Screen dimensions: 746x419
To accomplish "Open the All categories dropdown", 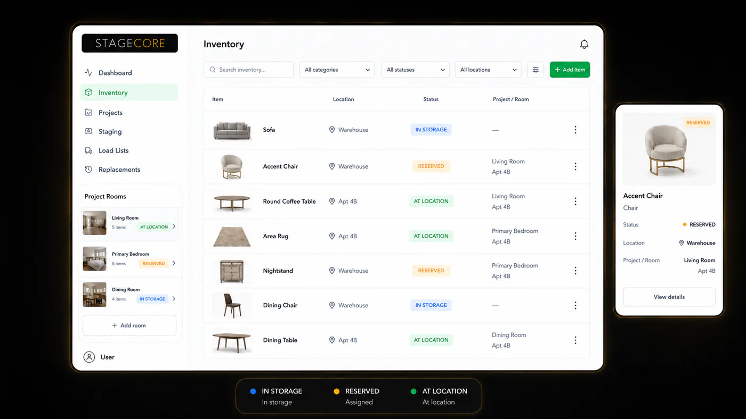I will point(337,70).
